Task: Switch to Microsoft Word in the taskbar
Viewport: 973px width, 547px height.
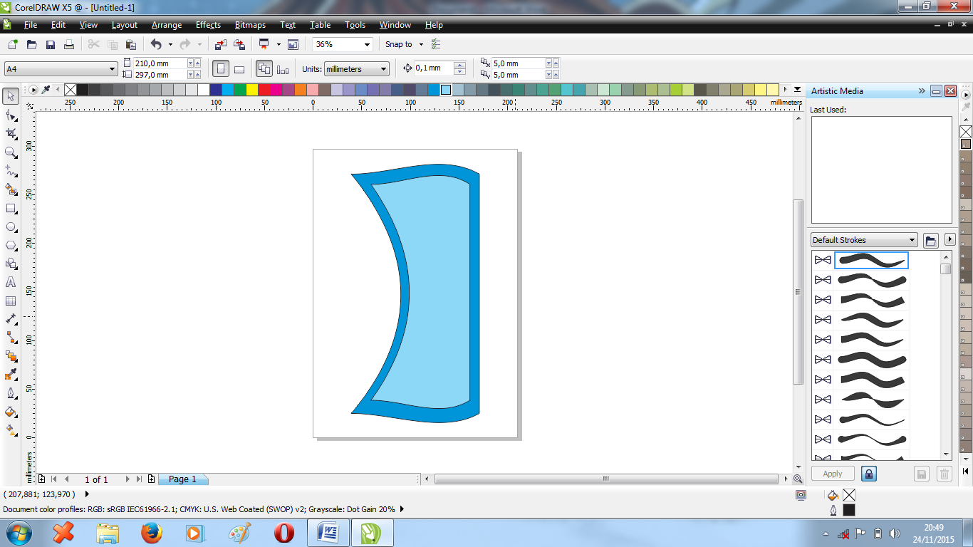Action: 328,533
